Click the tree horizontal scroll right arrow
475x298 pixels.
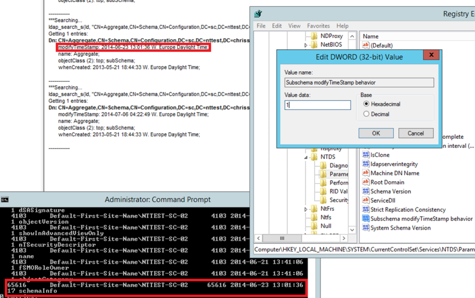click(x=344, y=238)
